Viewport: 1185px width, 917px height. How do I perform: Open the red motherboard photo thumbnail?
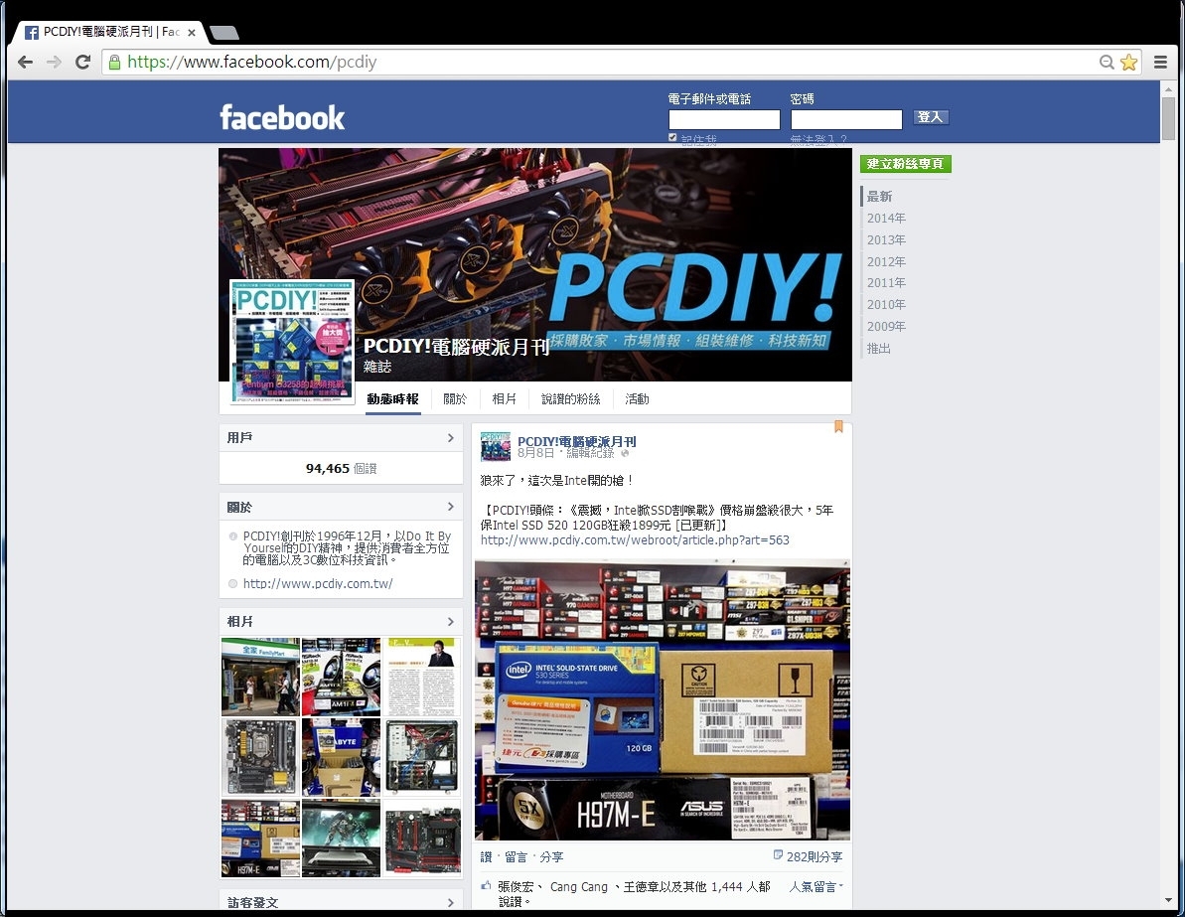pyautogui.click(x=422, y=839)
